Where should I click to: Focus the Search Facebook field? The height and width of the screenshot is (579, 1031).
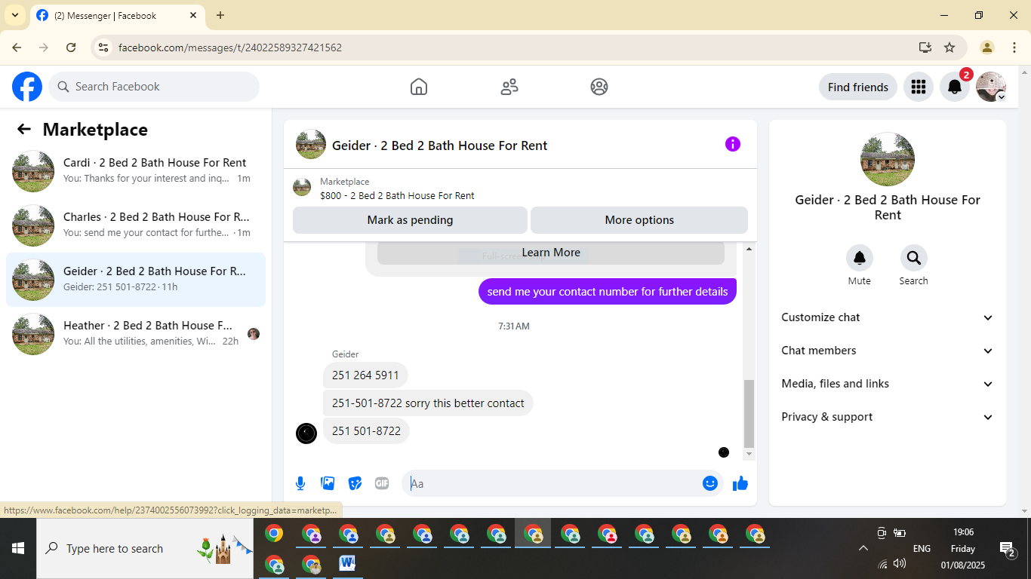(x=154, y=87)
